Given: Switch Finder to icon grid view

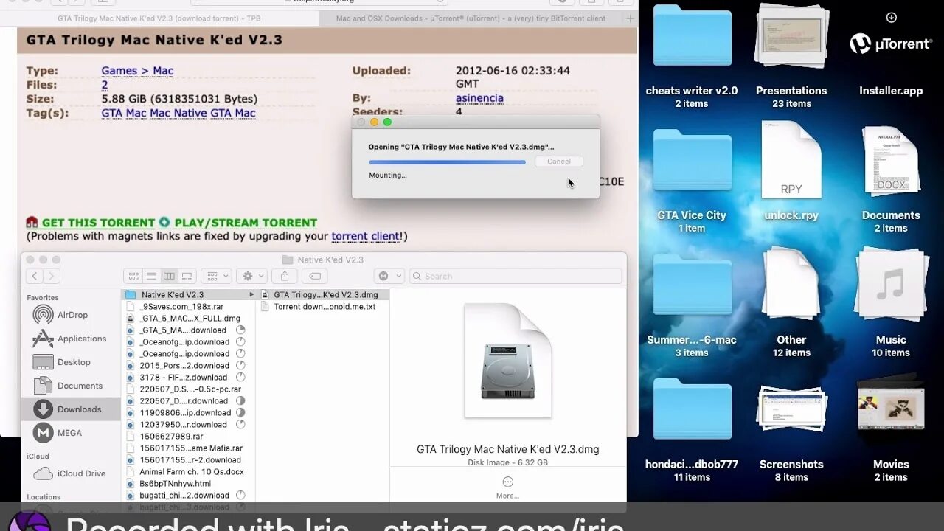Looking at the screenshot, I should [x=133, y=276].
